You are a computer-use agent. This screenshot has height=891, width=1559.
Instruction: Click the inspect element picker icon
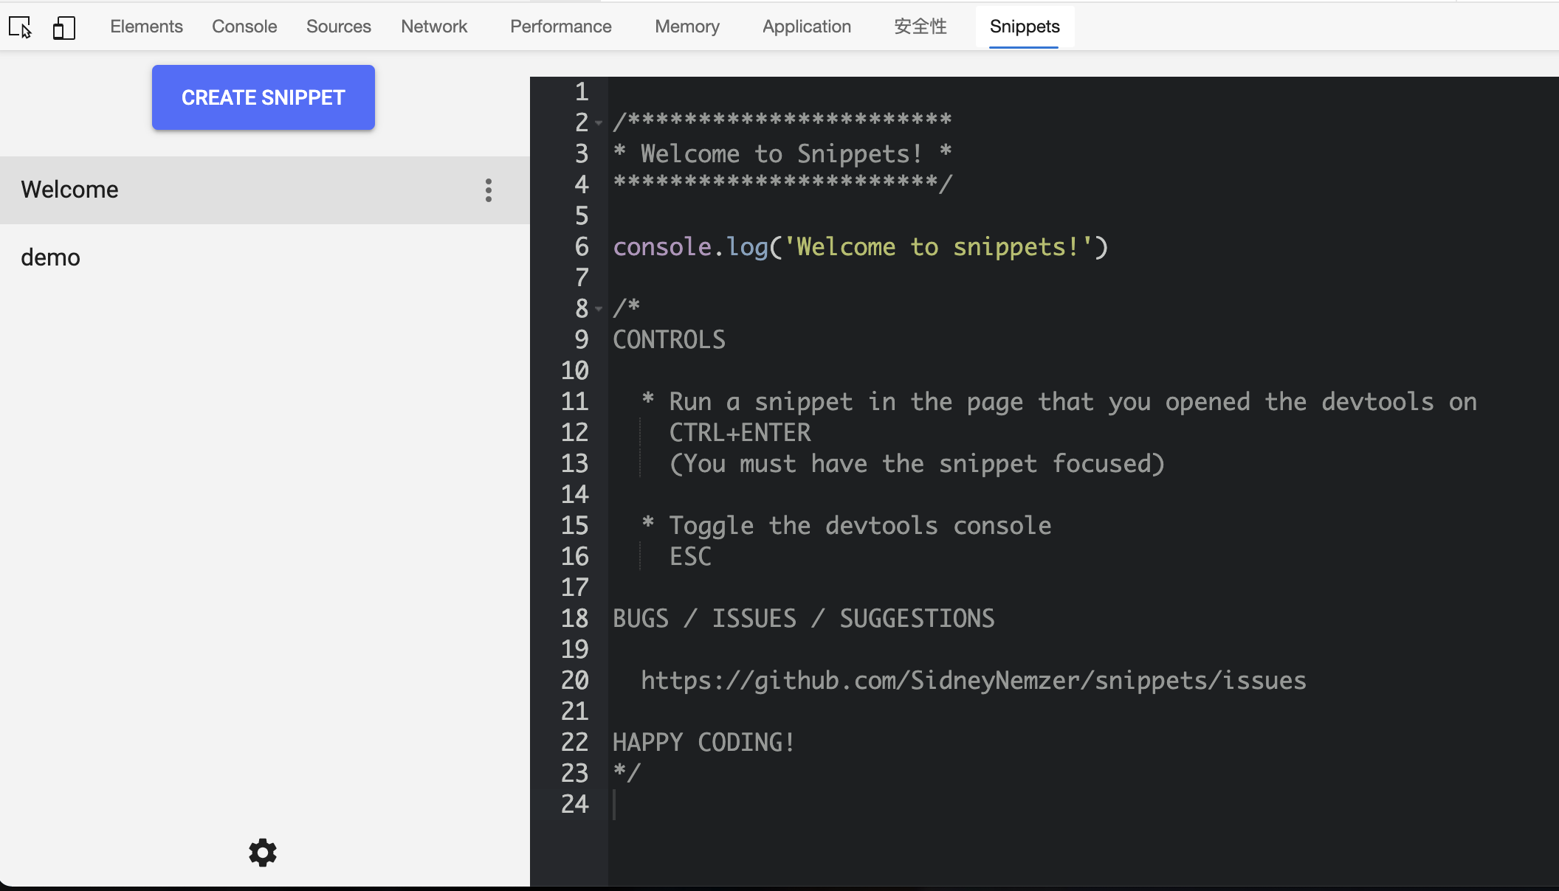point(21,27)
